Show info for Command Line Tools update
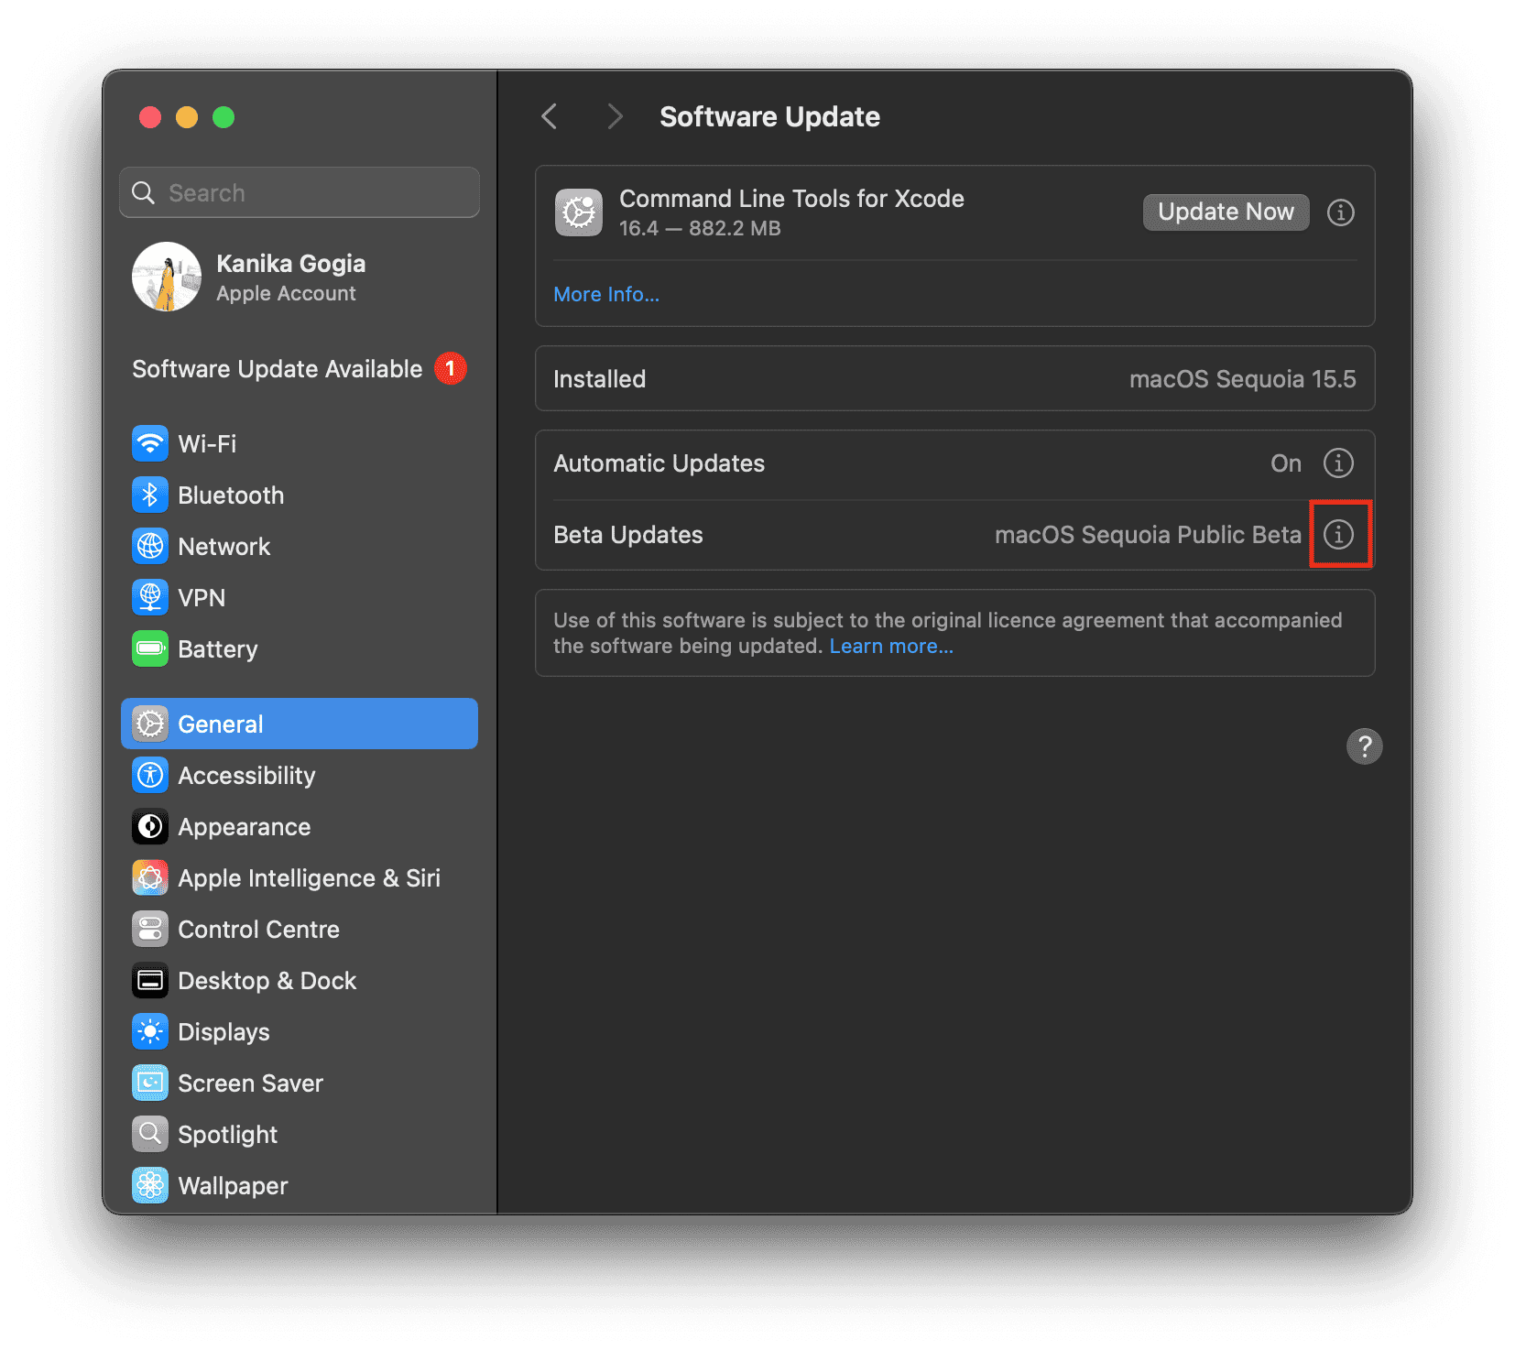The height and width of the screenshot is (1350, 1515). pos(1340,212)
